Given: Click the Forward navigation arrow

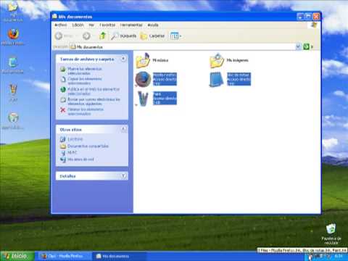Looking at the screenshot, I should click(86, 36).
